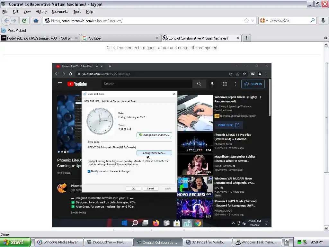Open the Most Visited bookmarks folder
This screenshot has width=329, height=247.
[14, 31]
